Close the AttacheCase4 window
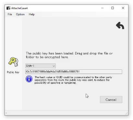 click(x=123, y=8)
